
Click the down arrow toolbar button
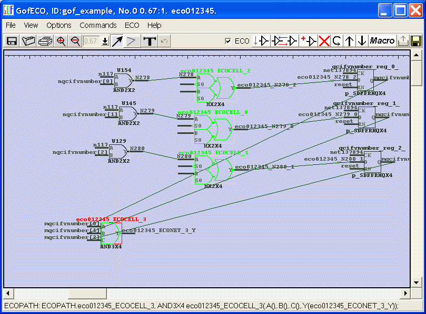pyautogui.click(x=362, y=41)
